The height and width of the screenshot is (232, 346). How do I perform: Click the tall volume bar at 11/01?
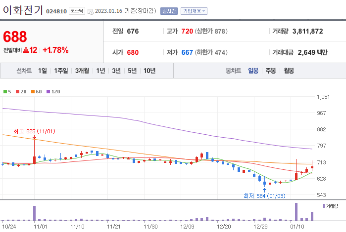point(35,213)
